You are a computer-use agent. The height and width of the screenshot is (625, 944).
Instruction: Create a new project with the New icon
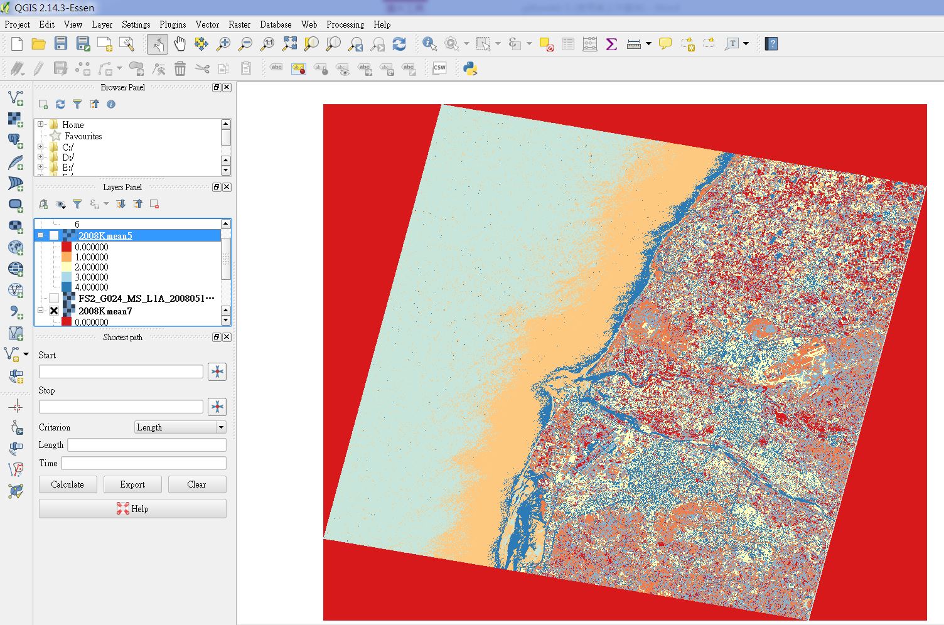(x=17, y=44)
